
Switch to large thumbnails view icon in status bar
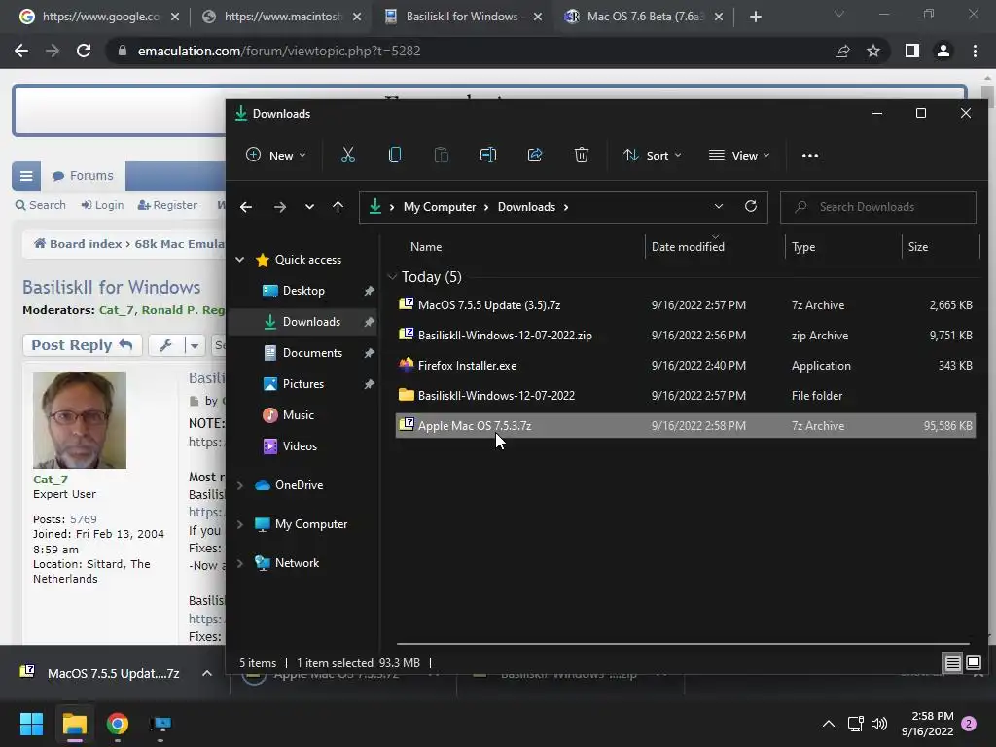973,663
